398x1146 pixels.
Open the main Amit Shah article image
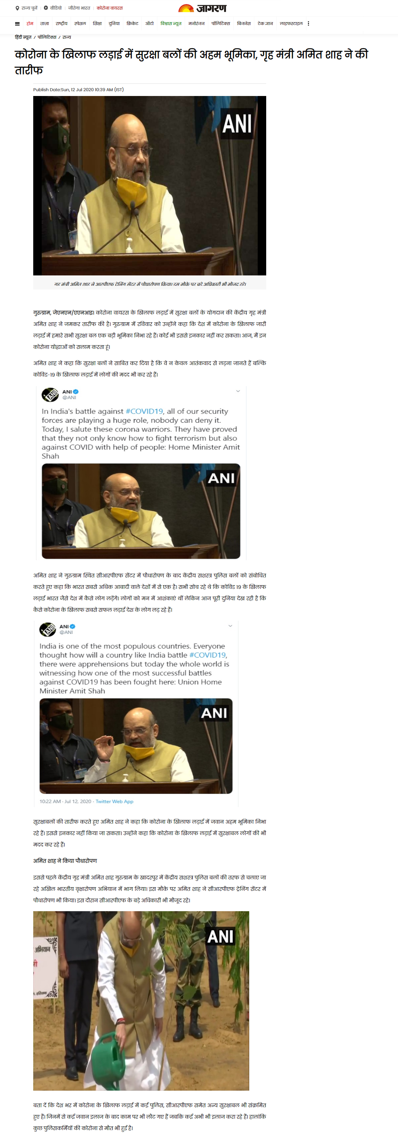(150, 185)
